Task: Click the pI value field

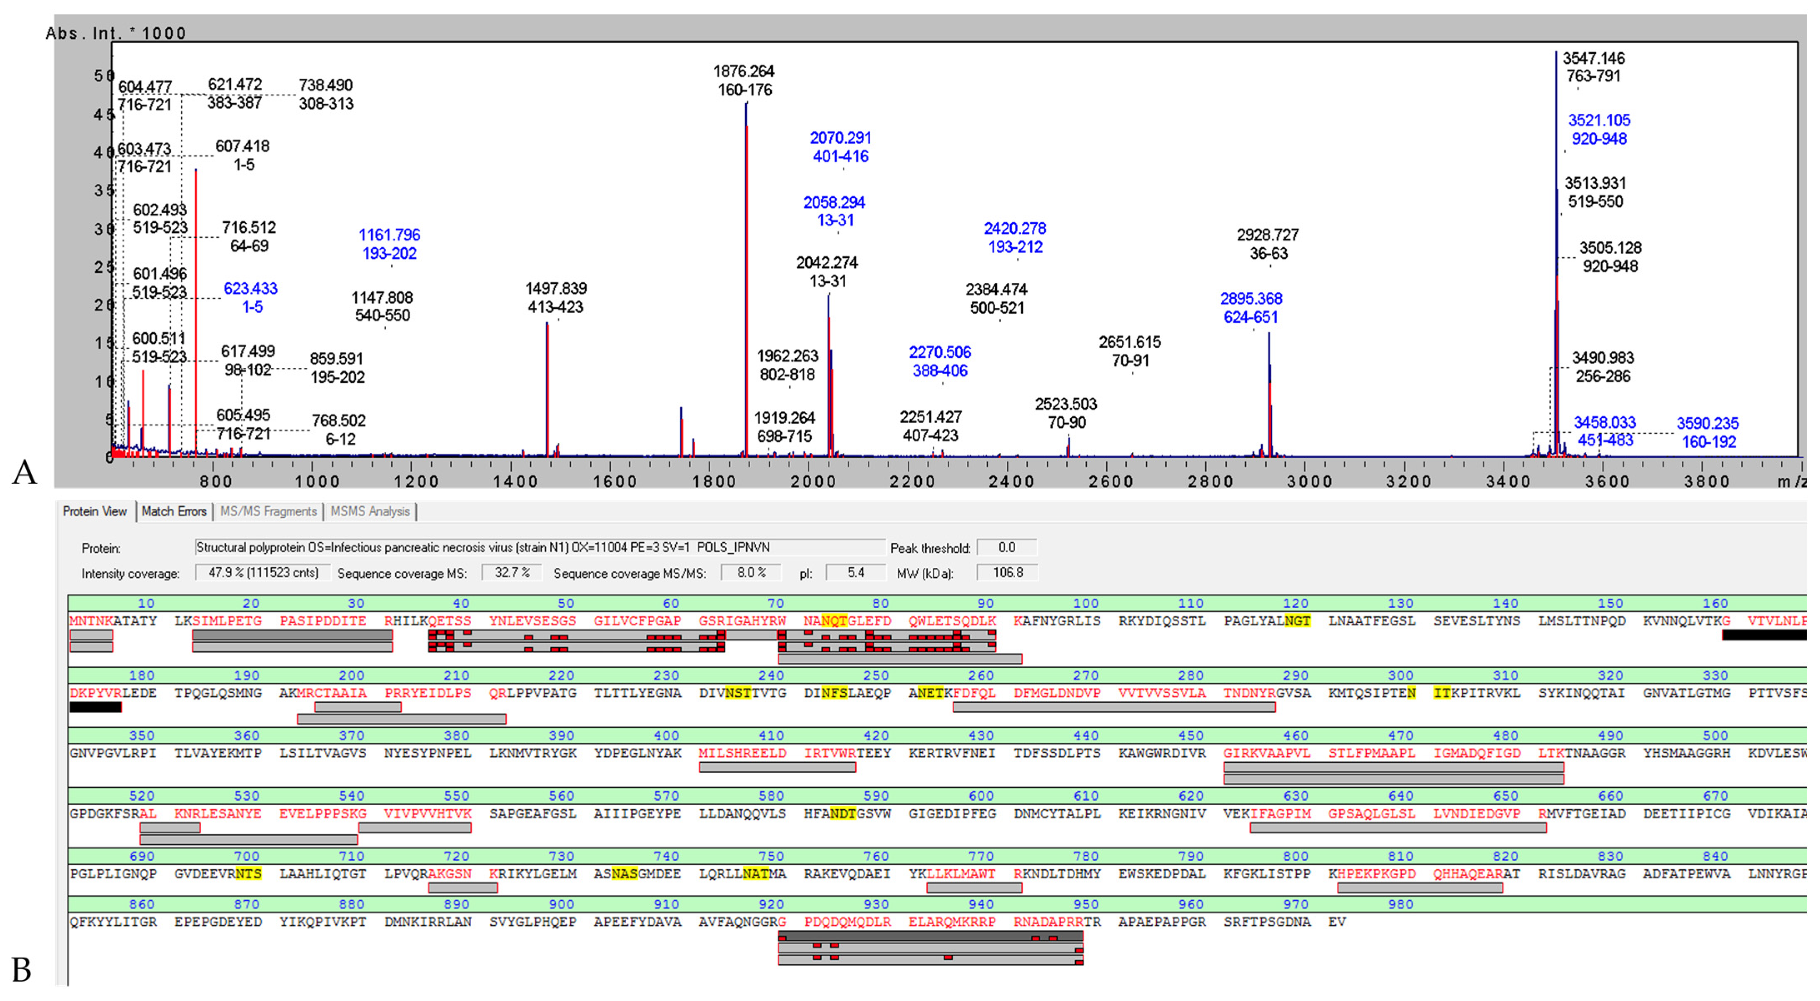Action: 856,572
